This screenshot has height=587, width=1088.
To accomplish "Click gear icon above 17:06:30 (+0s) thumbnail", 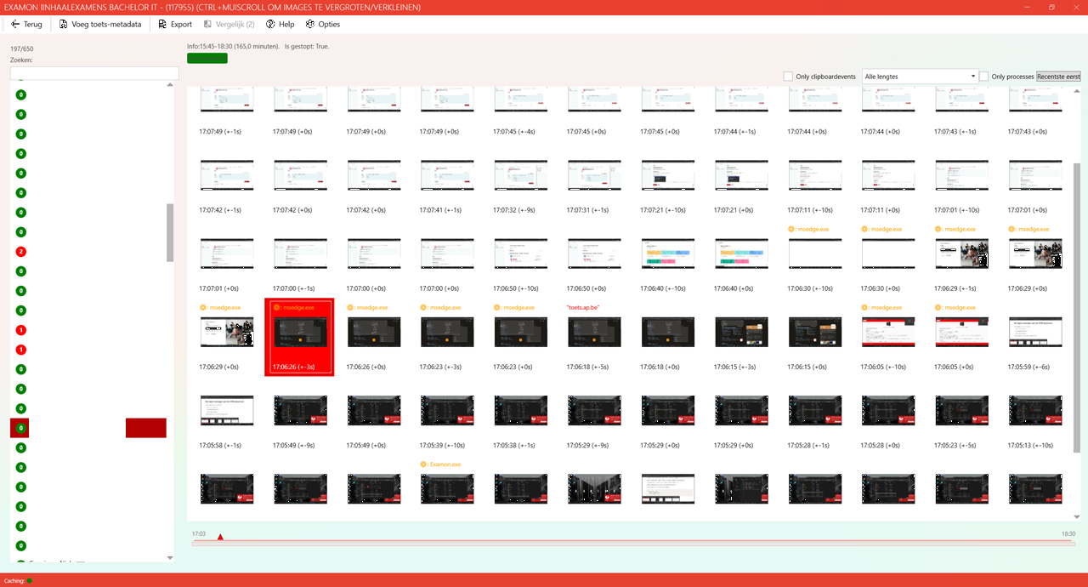I will pos(865,230).
